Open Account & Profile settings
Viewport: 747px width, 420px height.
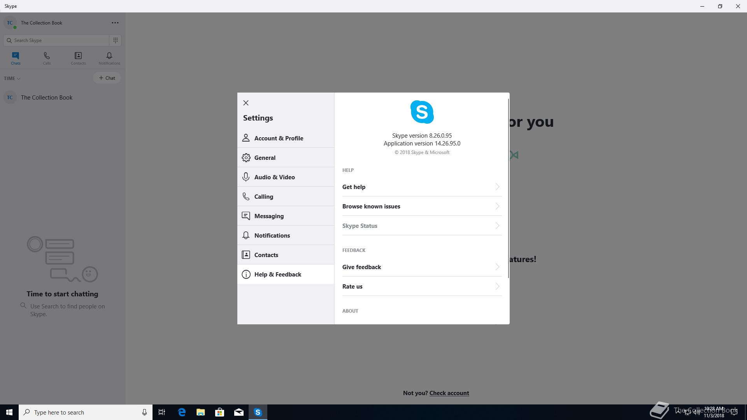(286, 138)
